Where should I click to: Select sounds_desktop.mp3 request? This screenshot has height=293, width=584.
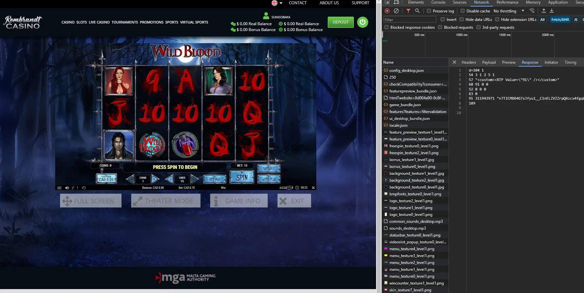coord(415,228)
